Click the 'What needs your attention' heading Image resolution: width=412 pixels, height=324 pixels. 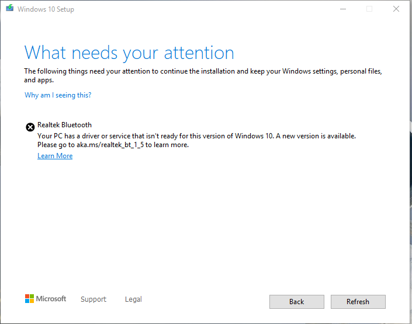129,53
